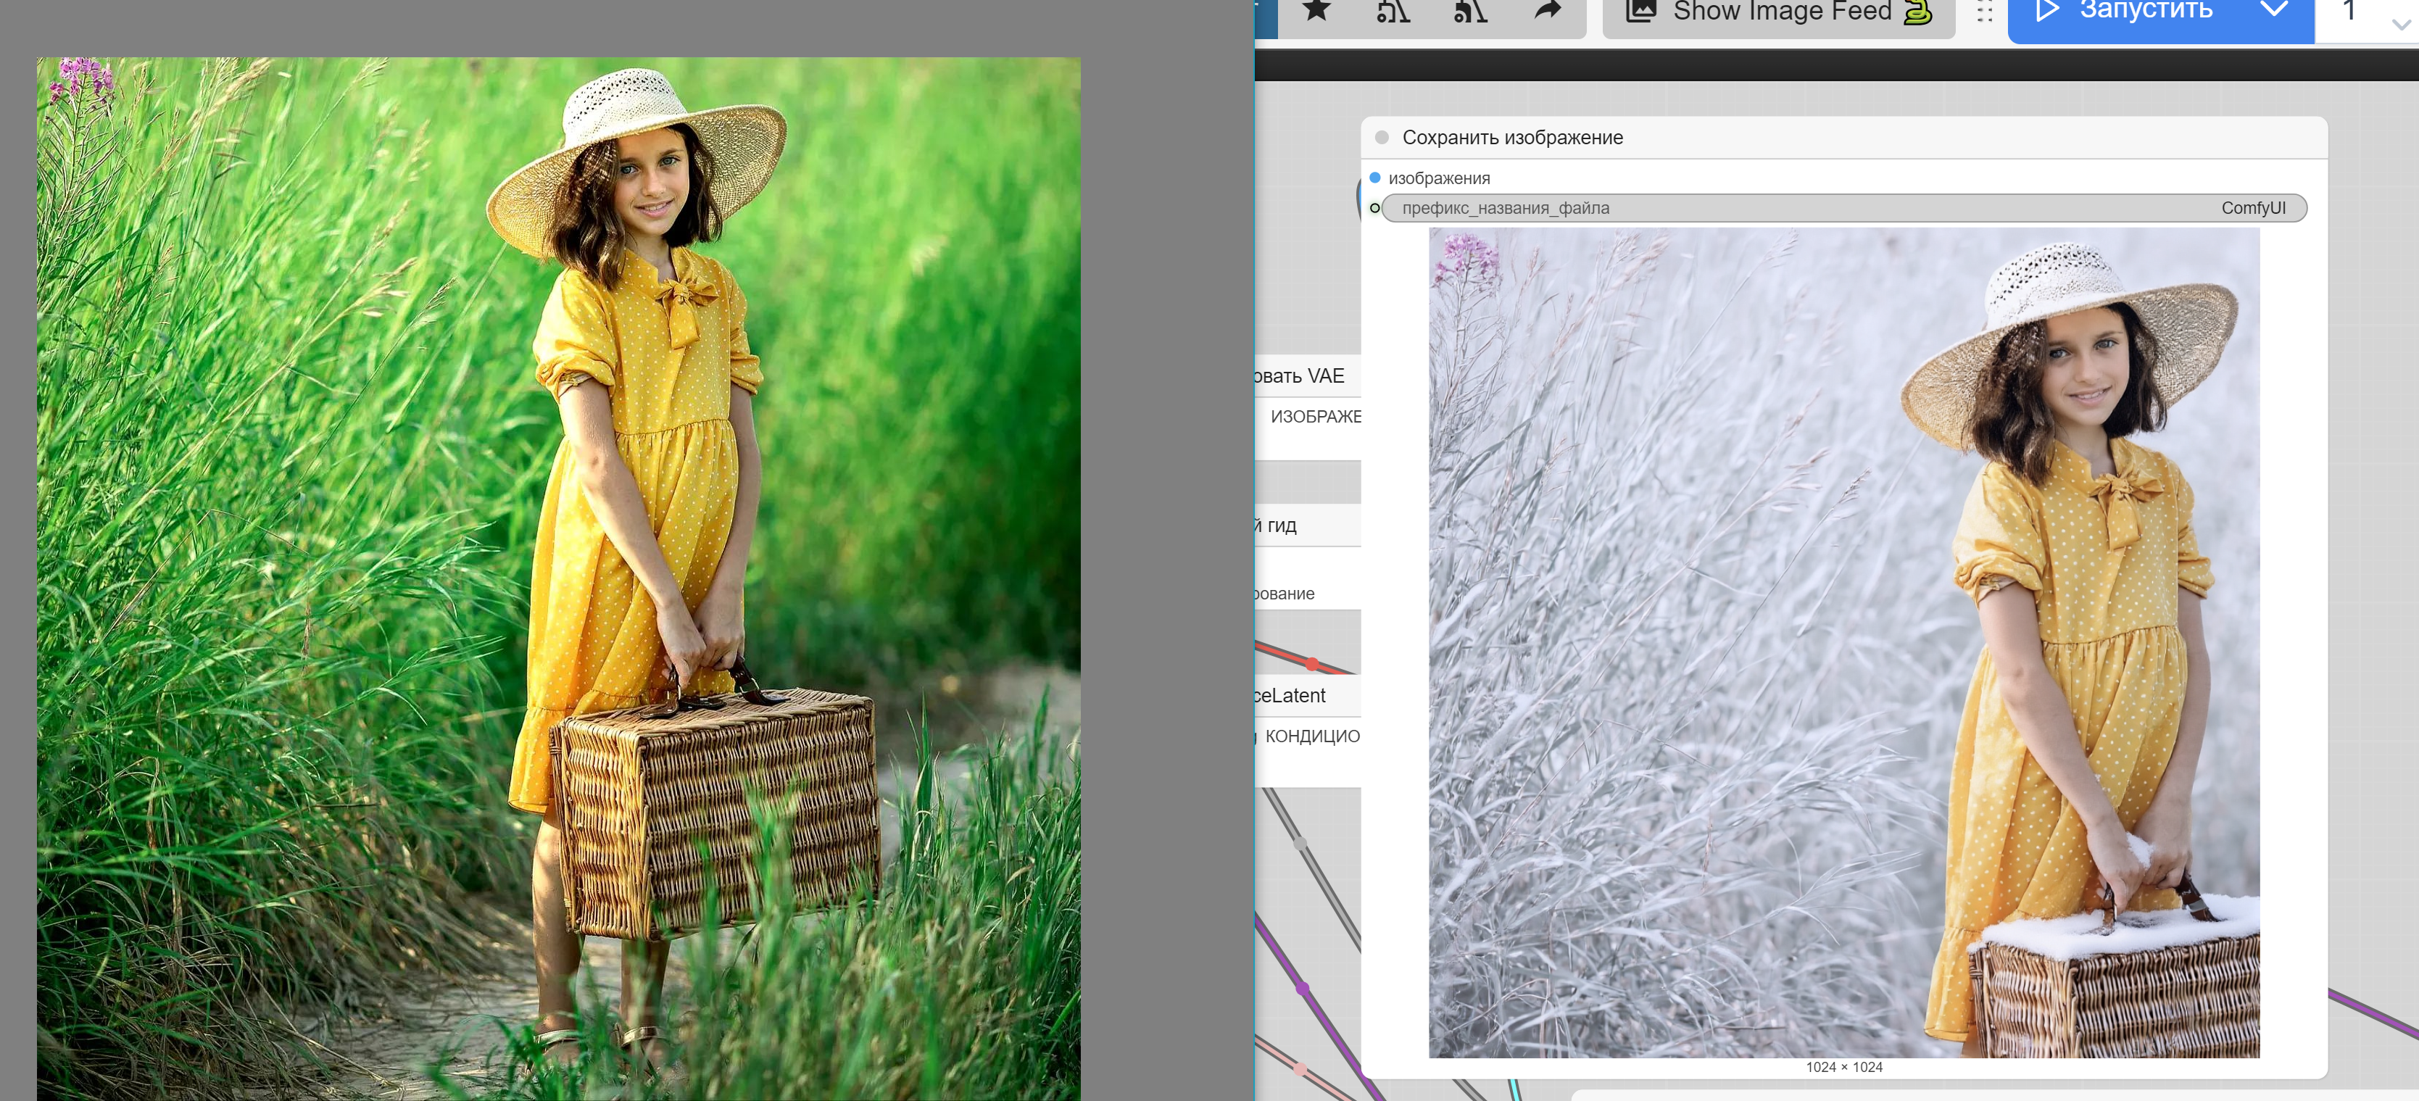Click the snake emoji icon in toolbar
Viewport: 2419px width, 1101px height.
[1917, 12]
